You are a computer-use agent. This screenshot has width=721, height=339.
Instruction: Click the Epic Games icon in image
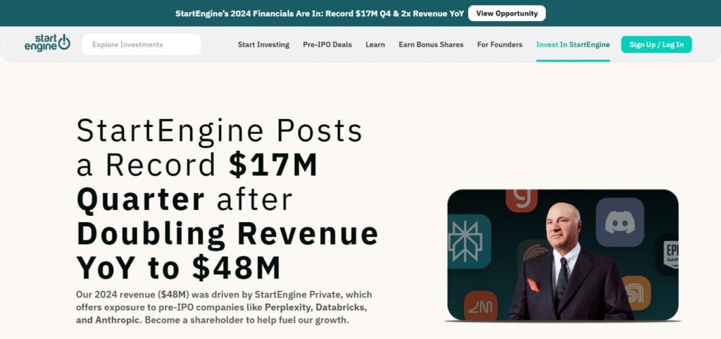coord(668,254)
